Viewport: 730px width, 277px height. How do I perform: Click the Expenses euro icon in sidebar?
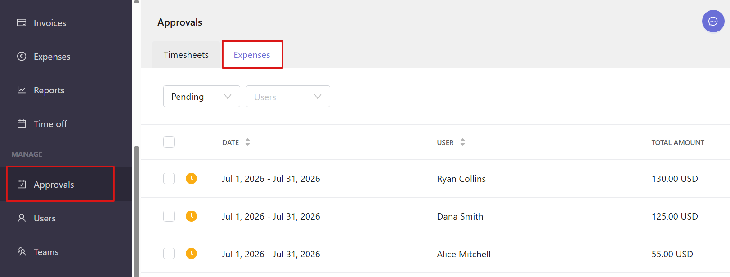coord(22,56)
